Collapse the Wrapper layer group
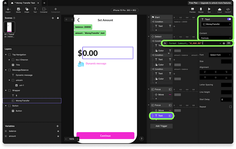 coord(6,91)
